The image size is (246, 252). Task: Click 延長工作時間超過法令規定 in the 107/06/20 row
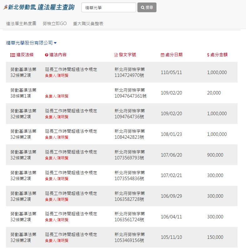(71, 152)
